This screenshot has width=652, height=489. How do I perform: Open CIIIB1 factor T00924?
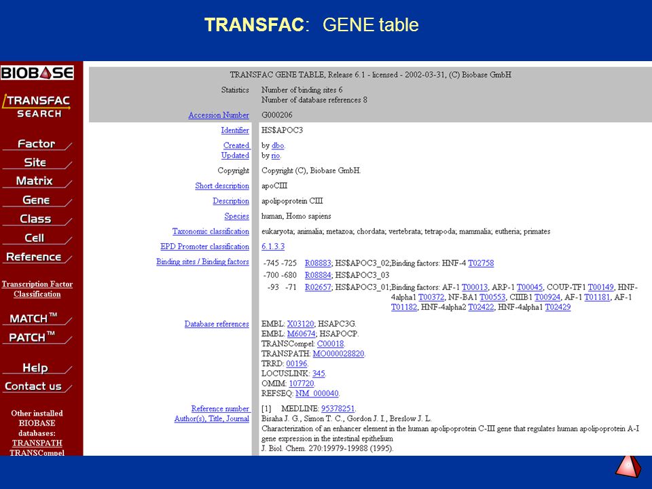[x=547, y=297]
